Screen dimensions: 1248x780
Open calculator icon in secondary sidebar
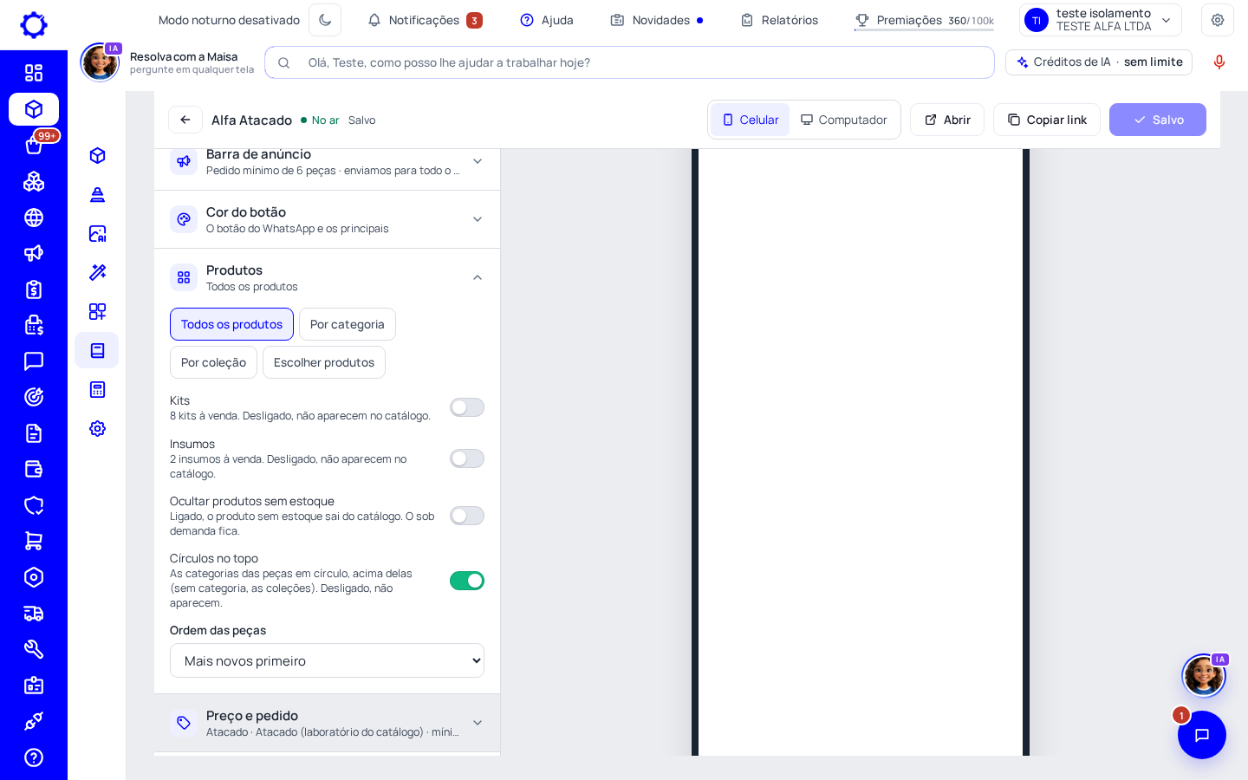97,389
